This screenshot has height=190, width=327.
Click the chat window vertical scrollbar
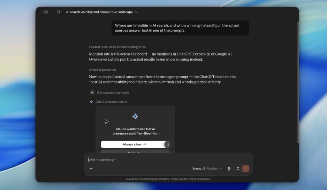[298, 82]
